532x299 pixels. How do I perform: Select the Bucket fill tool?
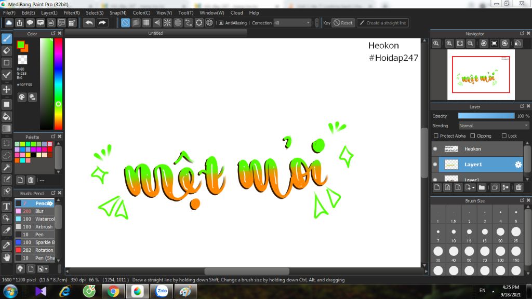6,117
